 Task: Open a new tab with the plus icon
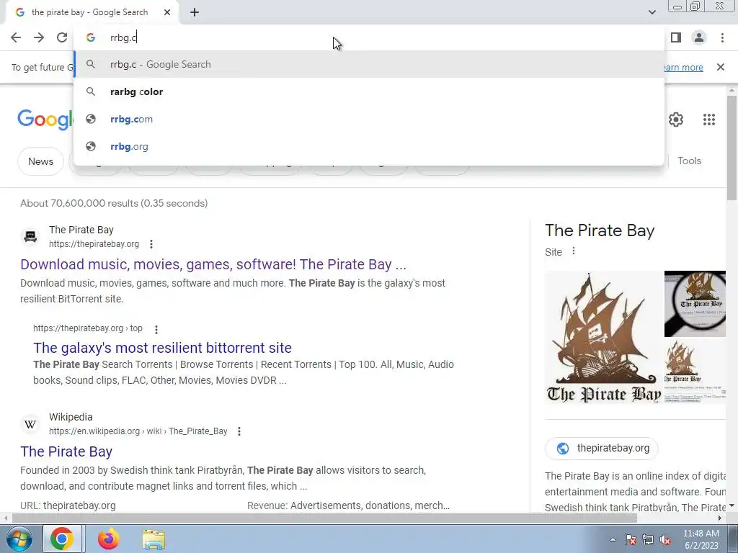tap(195, 13)
